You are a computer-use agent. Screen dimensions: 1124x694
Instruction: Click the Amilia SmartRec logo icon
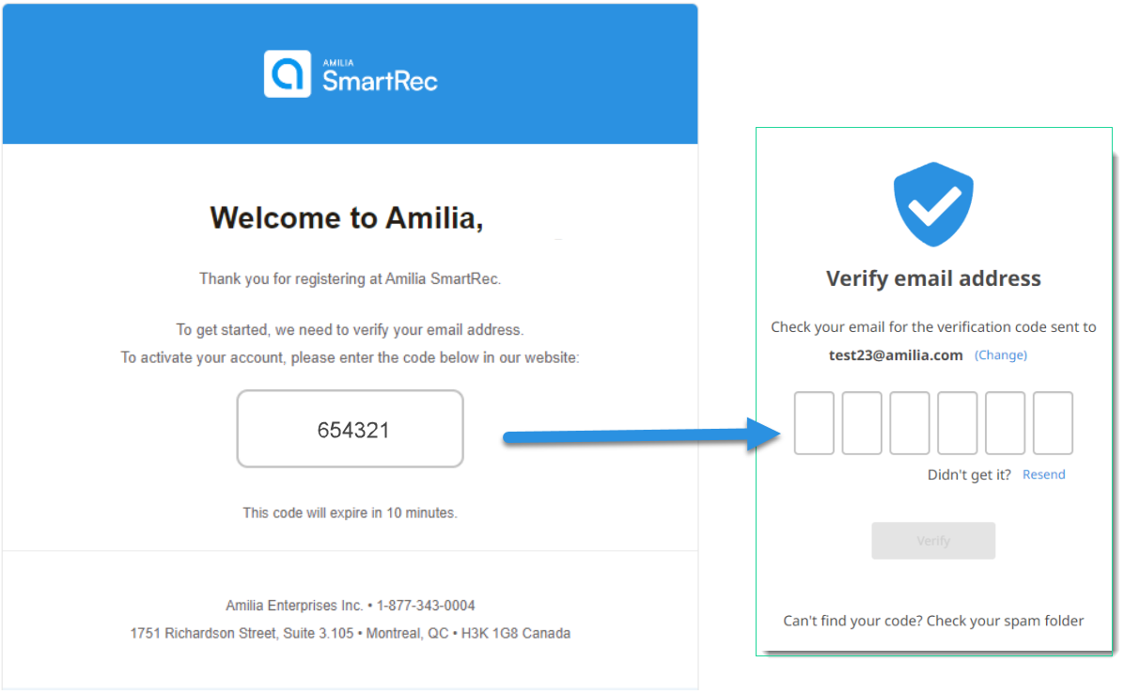click(287, 74)
